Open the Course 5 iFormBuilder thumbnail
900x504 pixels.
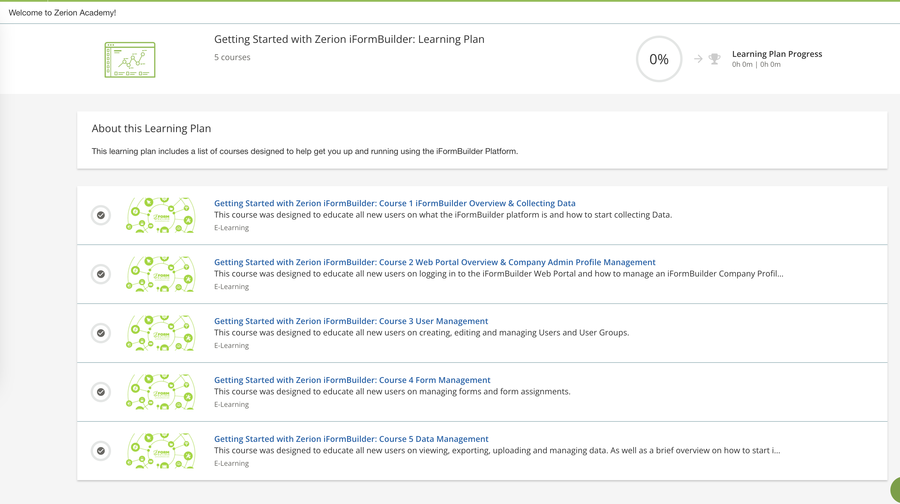pos(161,451)
